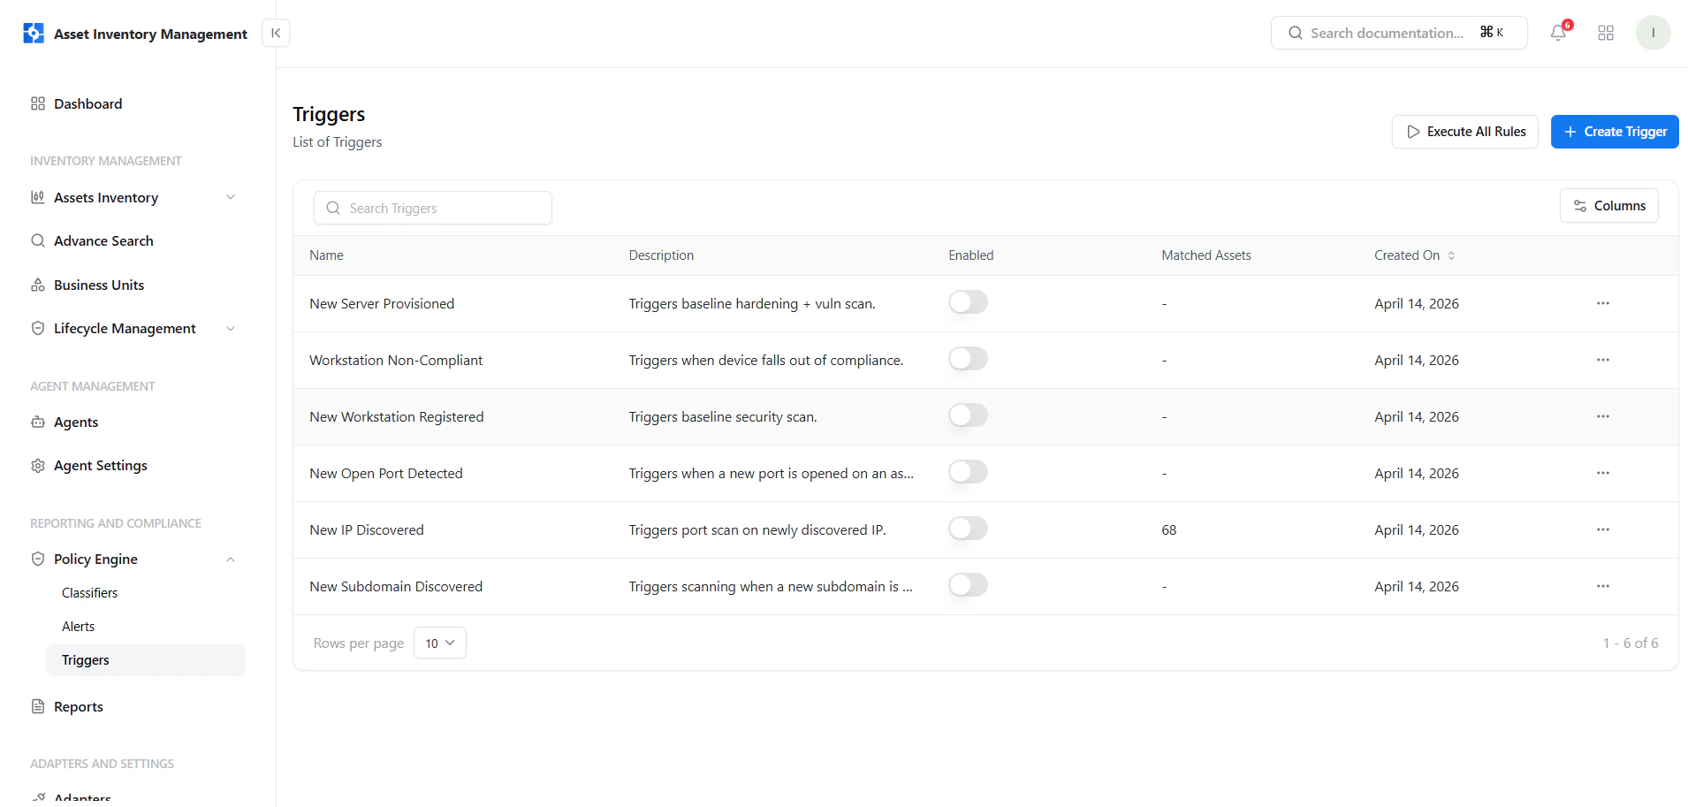Open the user avatar menu
This screenshot has width=1688, height=807.
1653,33
